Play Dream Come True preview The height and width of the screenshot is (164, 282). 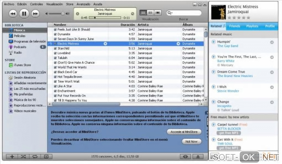click(x=213, y=72)
